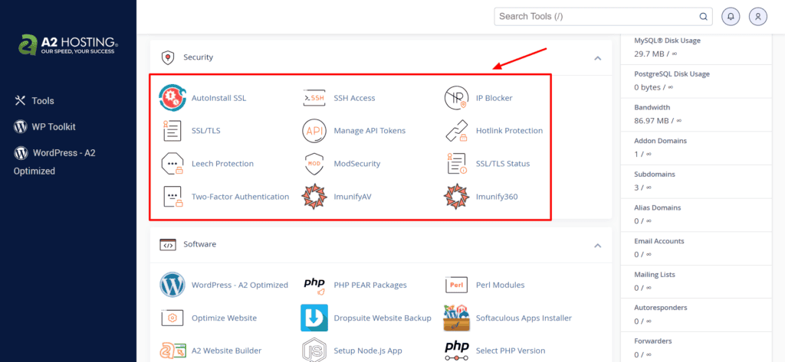Click the Imunify360 icon
The image size is (785, 362).
[x=456, y=197]
